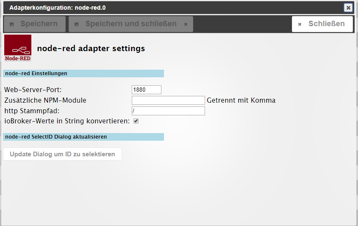Click the Node-RED logo image
Screen dimensions: 358x226
pos(18,48)
